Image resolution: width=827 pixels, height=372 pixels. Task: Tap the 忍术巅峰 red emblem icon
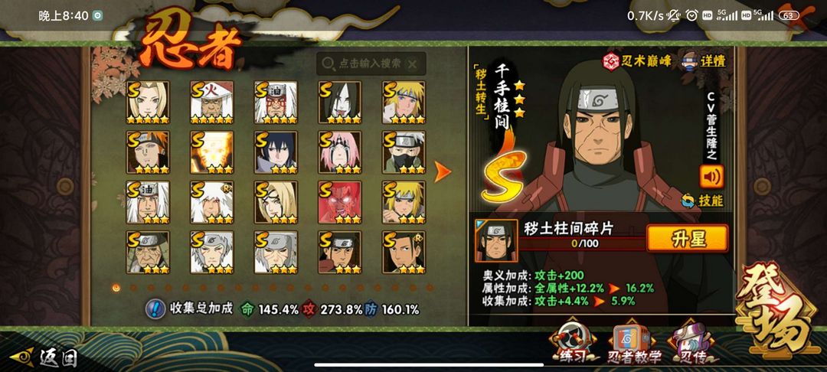click(x=611, y=61)
